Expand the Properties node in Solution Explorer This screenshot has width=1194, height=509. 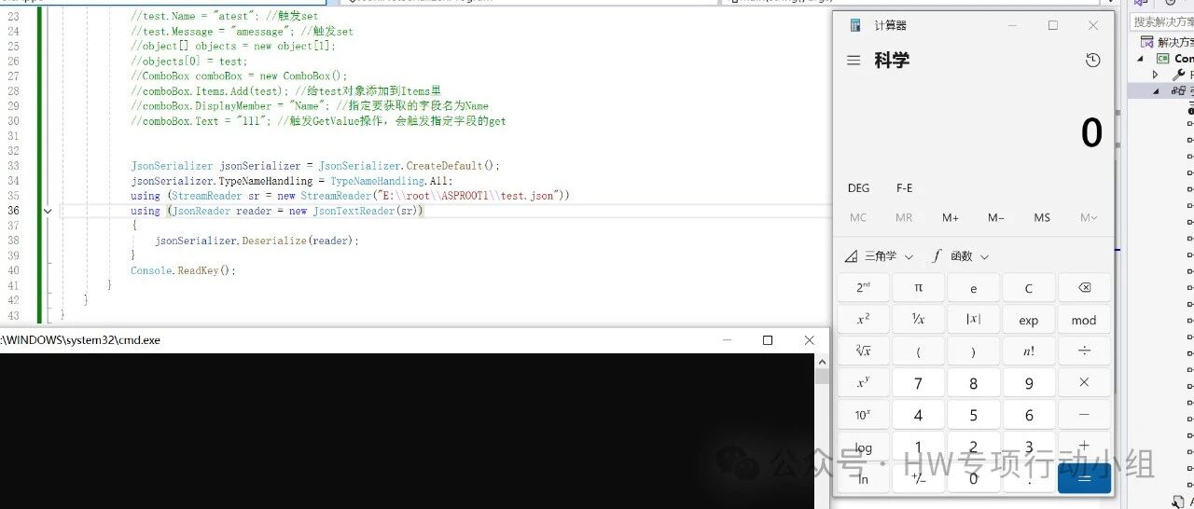coord(1156,75)
